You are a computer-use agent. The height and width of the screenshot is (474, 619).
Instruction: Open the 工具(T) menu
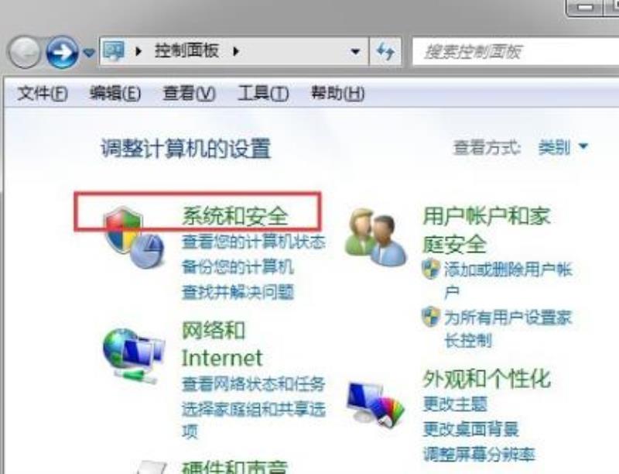pyautogui.click(x=263, y=94)
